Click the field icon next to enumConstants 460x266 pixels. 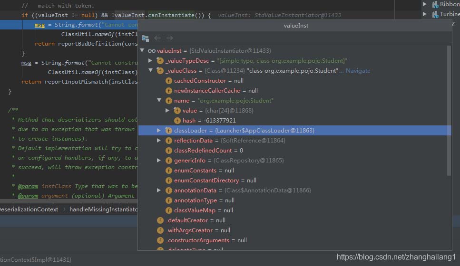pyautogui.click(x=168, y=171)
